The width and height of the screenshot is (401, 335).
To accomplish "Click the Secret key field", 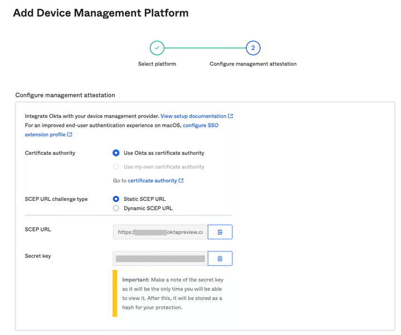I will (x=160, y=259).
